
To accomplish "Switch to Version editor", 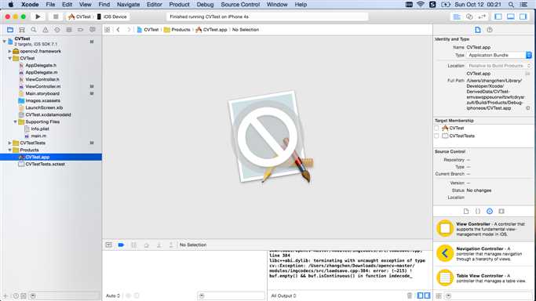I will [x=482, y=16].
